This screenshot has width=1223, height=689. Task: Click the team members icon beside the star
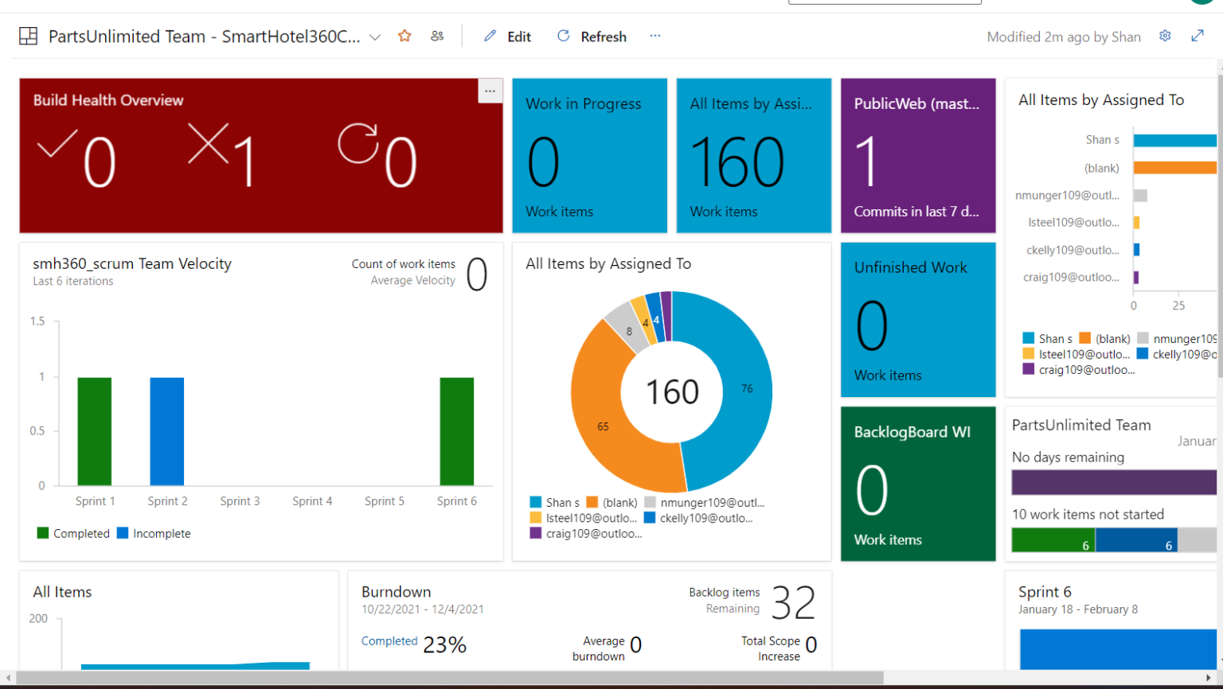tap(436, 36)
